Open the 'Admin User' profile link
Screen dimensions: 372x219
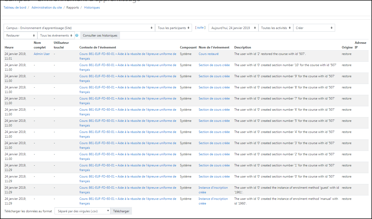pyautogui.click(x=42, y=54)
